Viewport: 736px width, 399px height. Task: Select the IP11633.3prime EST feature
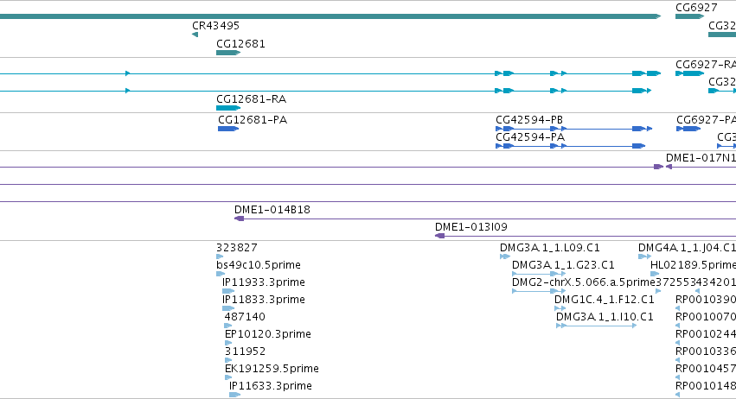(x=234, y=395)
